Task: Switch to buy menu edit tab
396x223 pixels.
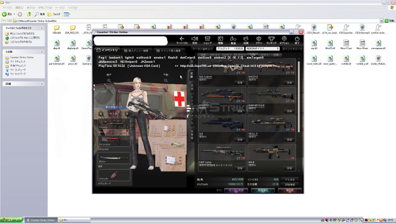Action: point(136,51)
